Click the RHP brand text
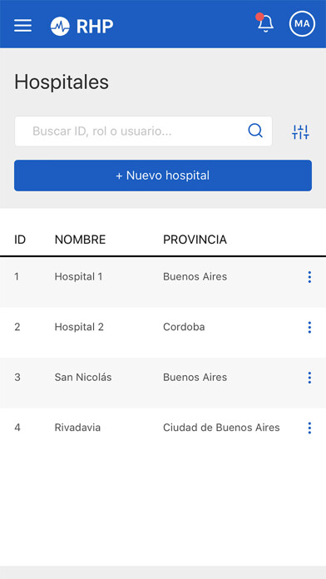Image resolution: width=326 pixels, height=579 pixels. (95, 27)
